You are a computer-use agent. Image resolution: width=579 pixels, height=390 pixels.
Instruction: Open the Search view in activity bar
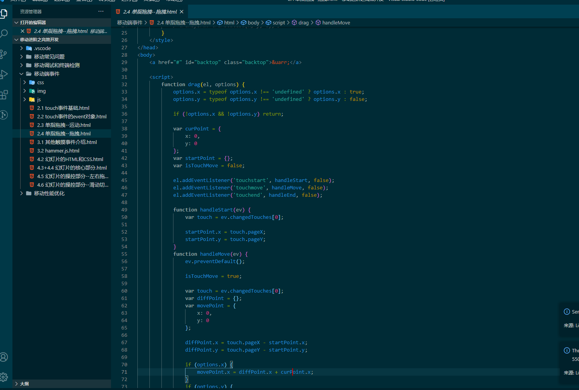[x=3, y=34]
